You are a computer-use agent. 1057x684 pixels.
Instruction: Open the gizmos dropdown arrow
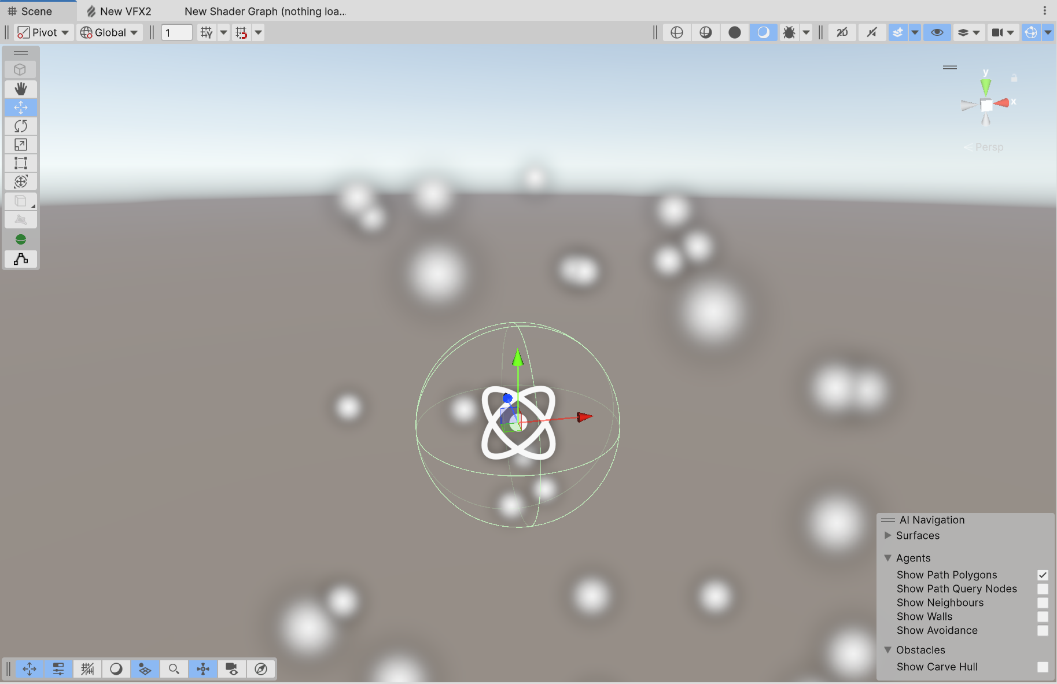coord(1048,32)
